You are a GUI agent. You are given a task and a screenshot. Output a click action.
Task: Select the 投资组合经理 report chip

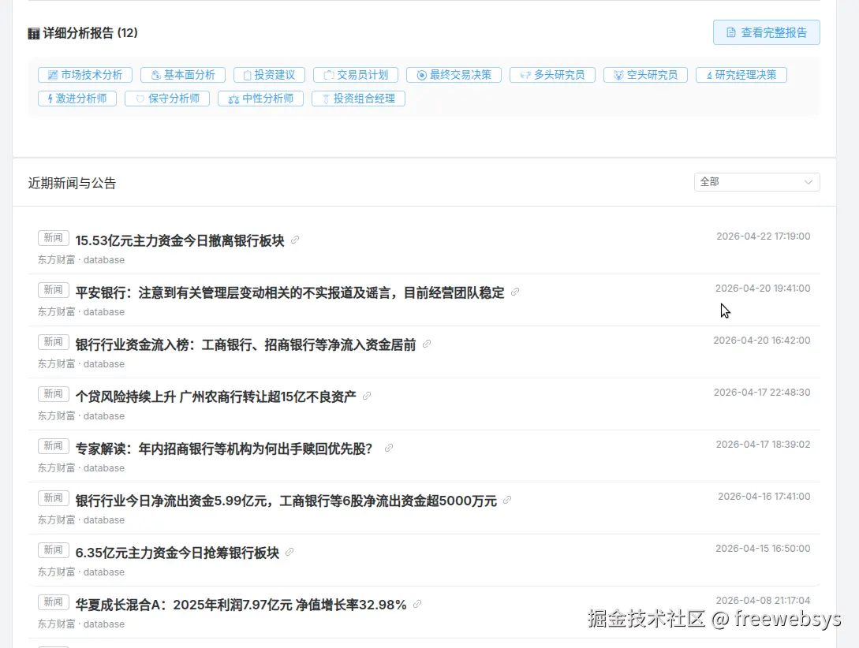pos(359,99)
